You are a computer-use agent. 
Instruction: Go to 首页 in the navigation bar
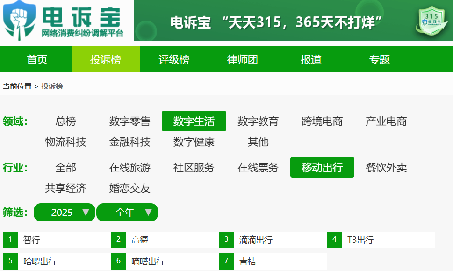[37, 59]
